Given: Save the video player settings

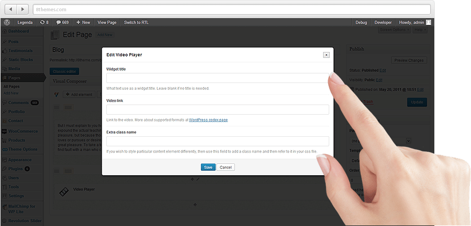Looking at the screenshot, I should coord(208,167).
